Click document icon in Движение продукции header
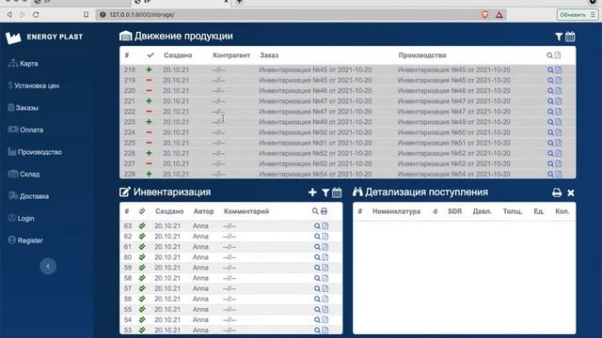The width and height of the screenshot is (602, 338). tap(558, 55)
